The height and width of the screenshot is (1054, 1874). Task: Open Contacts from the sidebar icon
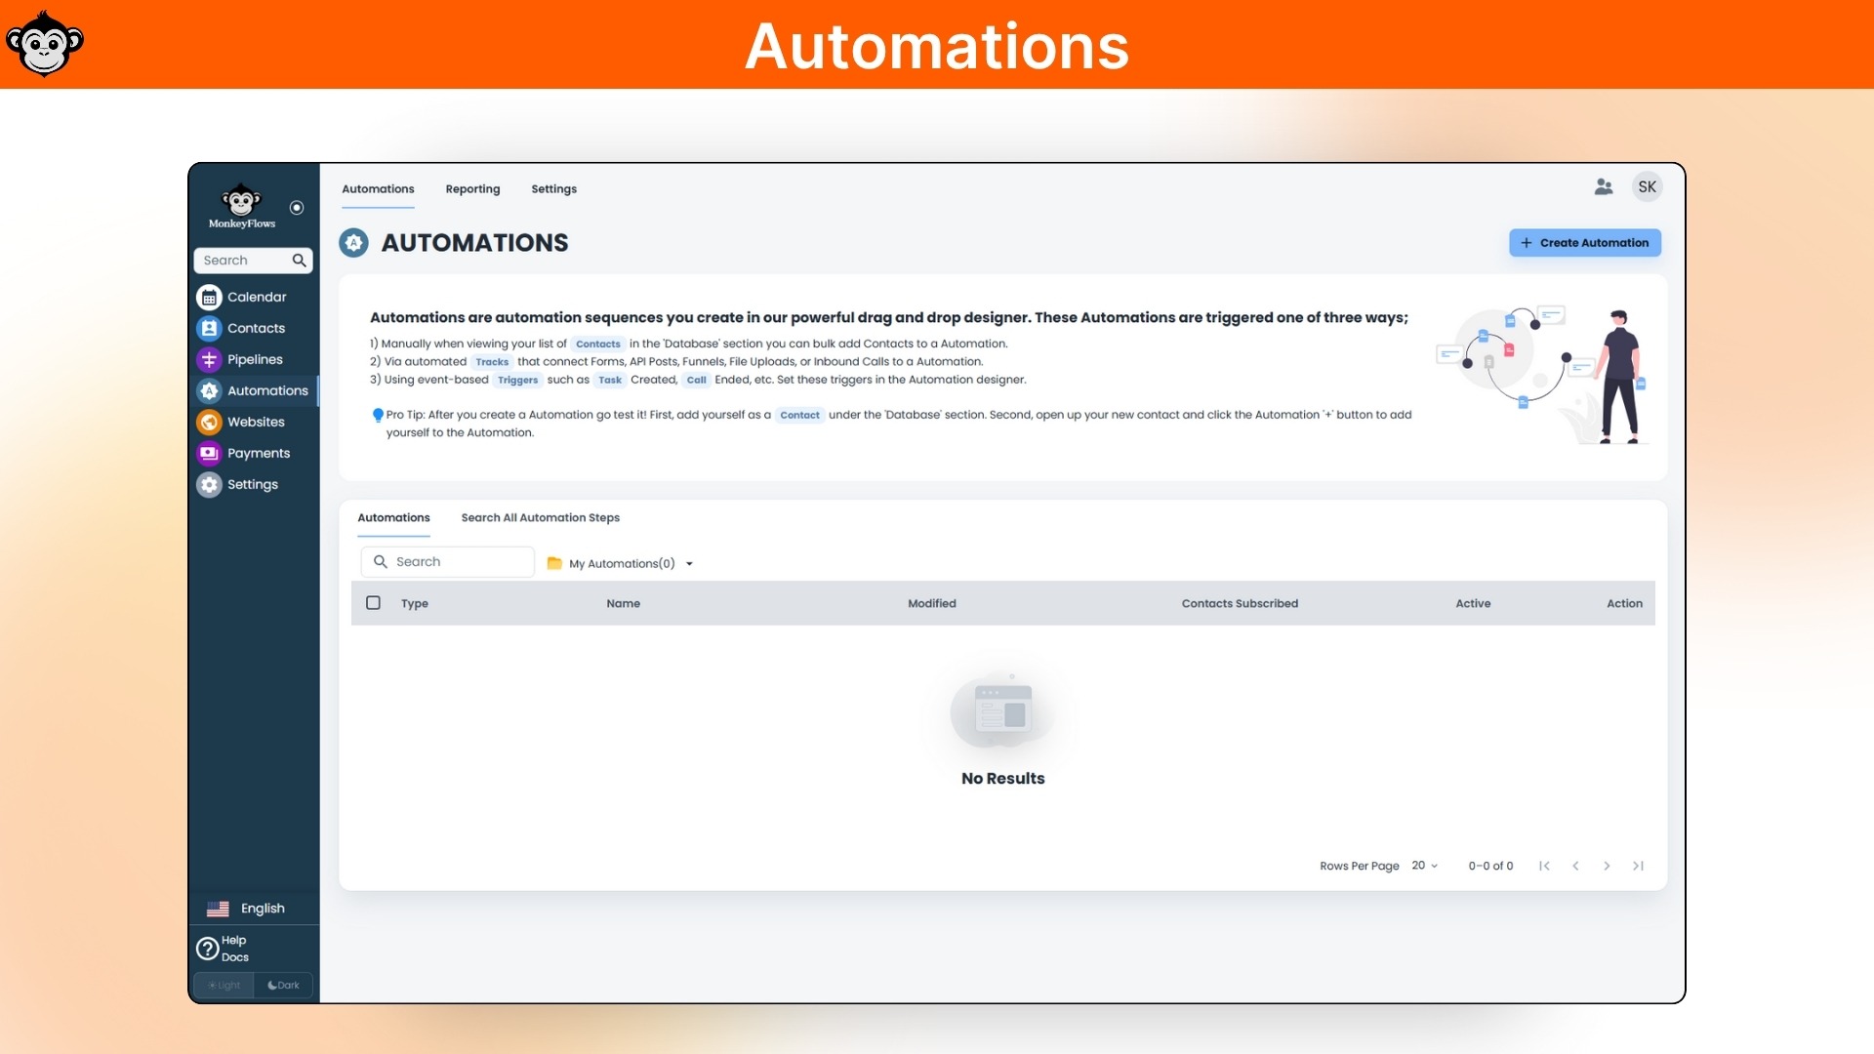(210, 328)
